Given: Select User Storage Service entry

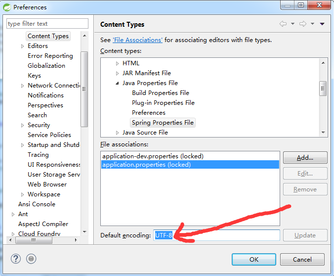Looking at the screenshot, I should coord(54,175).
